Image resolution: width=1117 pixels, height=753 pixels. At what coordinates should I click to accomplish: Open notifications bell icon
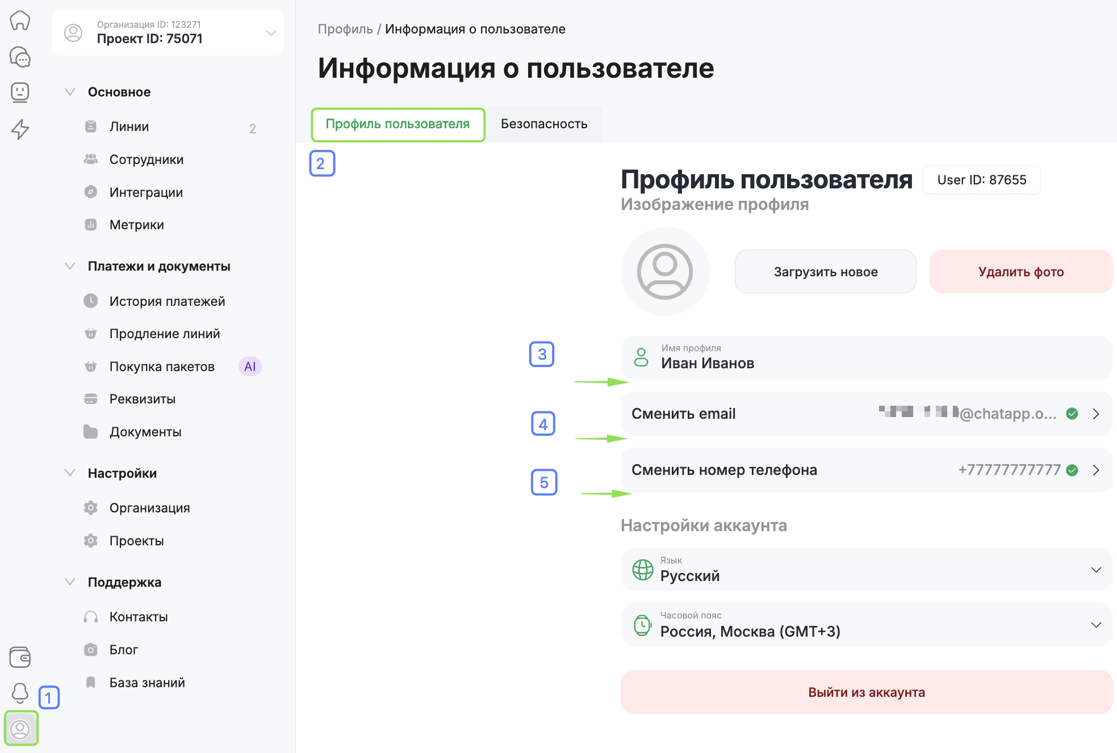(20, 692)
